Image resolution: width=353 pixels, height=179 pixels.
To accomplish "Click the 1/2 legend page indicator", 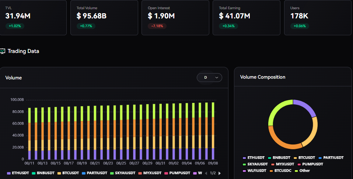I will (213, 173).
